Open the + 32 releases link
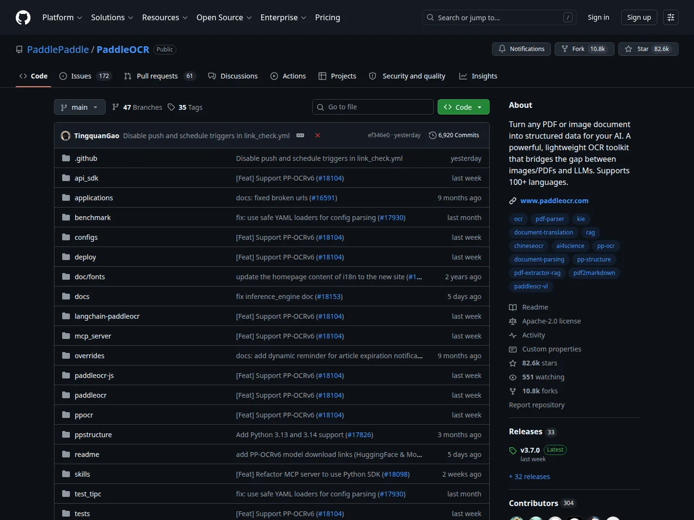This screenshot has width=694, height=520. click(x=529, y=477)
